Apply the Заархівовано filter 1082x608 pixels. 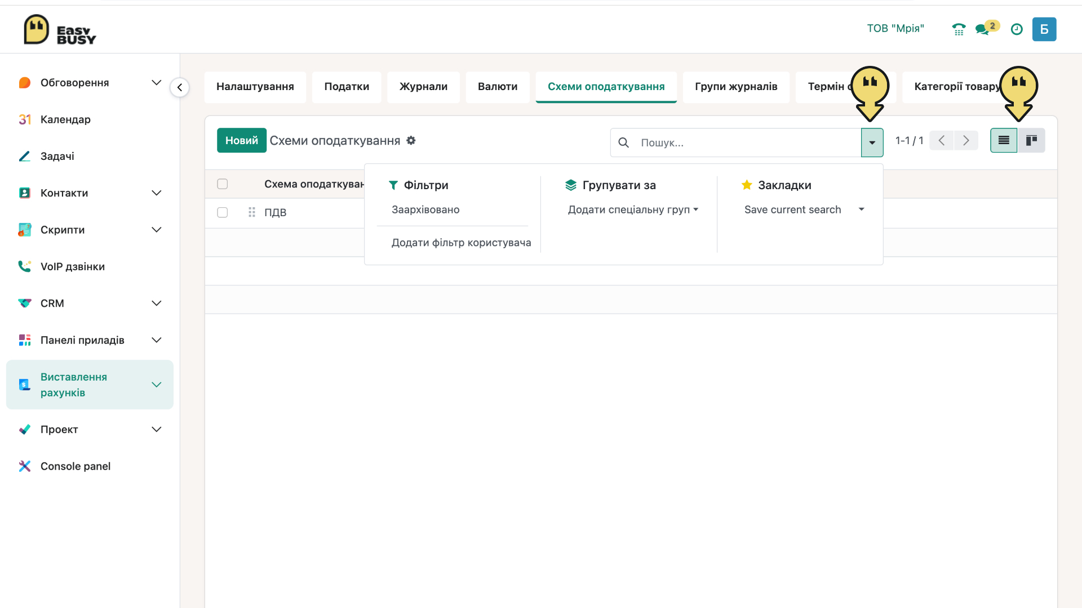point(425,209)
